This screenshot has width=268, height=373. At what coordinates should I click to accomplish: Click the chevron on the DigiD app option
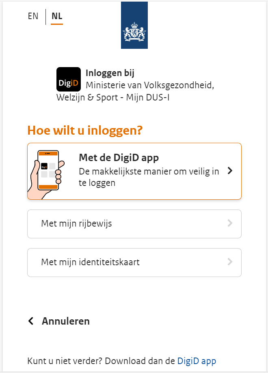(x=230, y=171)
